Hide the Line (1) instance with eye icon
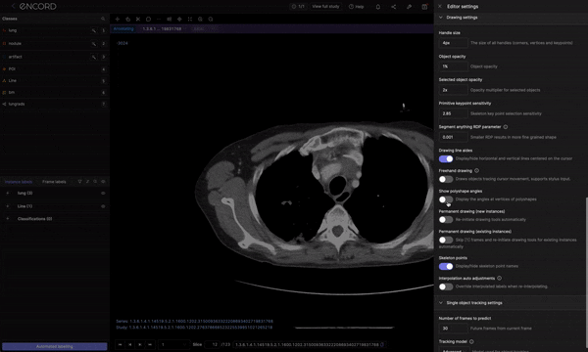This screenshot has width=588, height=352. click(x=103, y=206)
